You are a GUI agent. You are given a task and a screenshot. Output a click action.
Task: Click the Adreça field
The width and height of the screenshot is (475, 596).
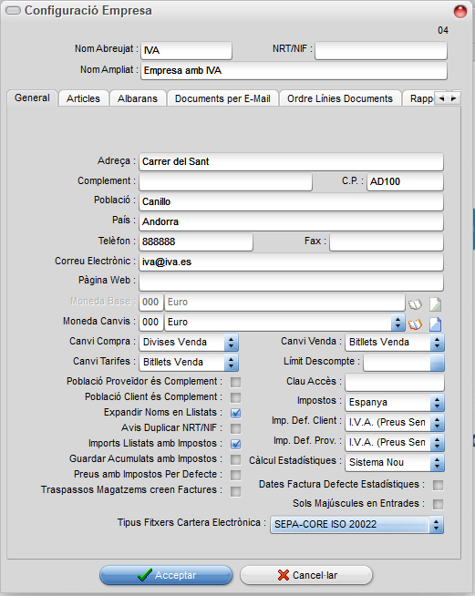coord(291,162)
